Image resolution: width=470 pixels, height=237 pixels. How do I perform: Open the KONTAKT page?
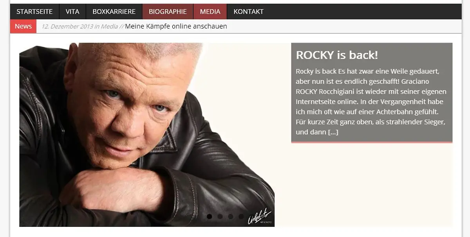(248, 11)
